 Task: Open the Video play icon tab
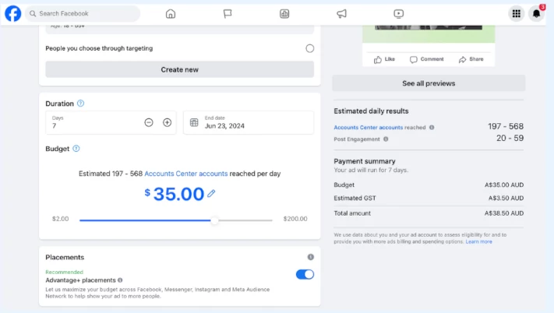(398, 14)
